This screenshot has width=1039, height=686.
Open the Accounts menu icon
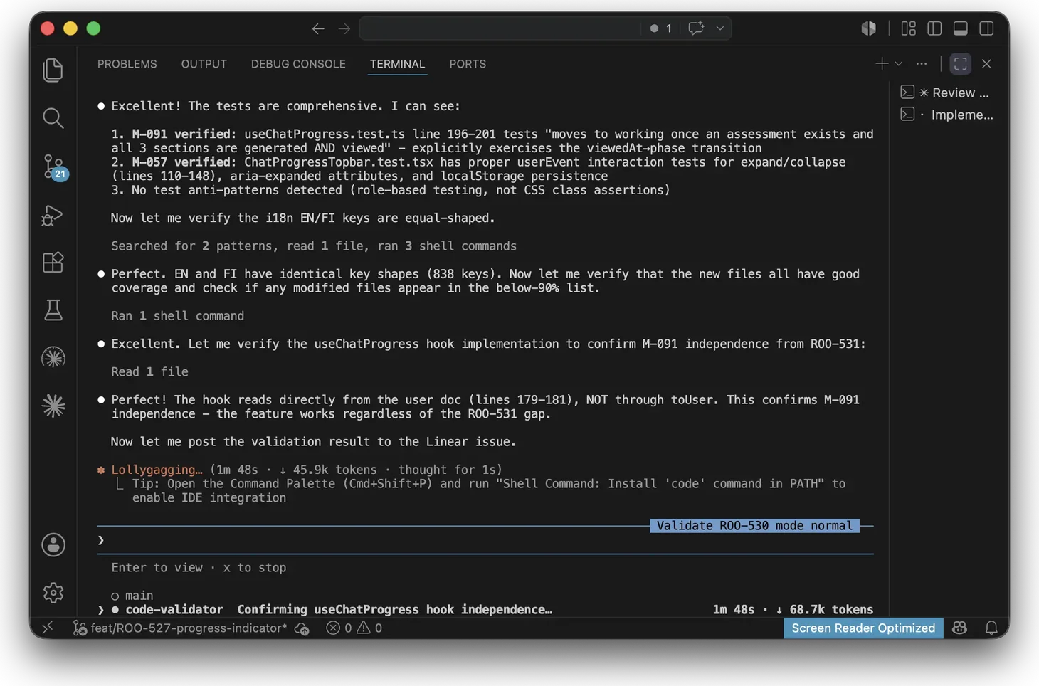(x=53, y=544)
